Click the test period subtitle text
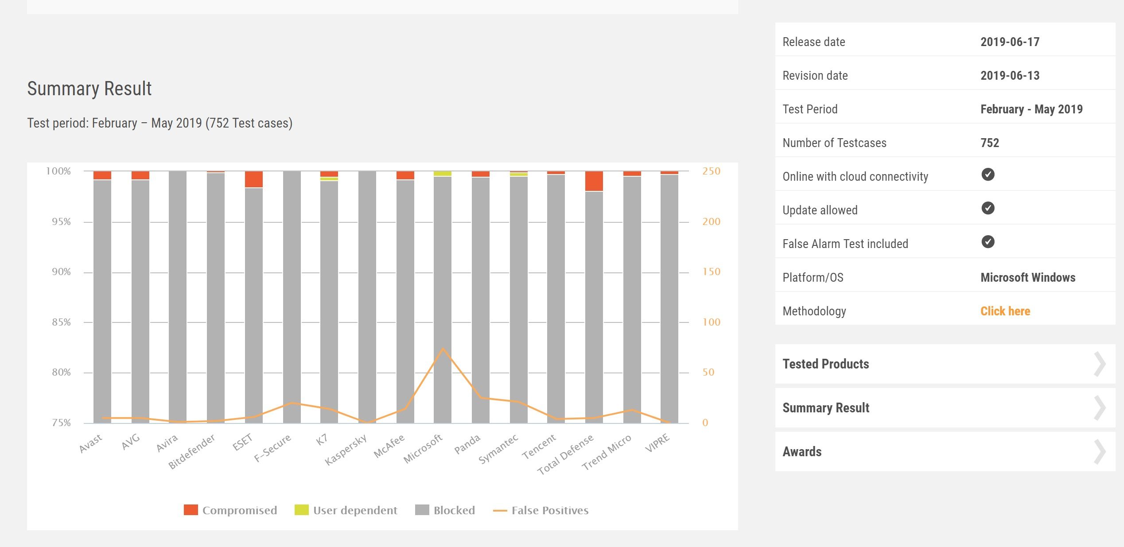Viewport: 1124px width, 547px height. [x=160, y=123]
